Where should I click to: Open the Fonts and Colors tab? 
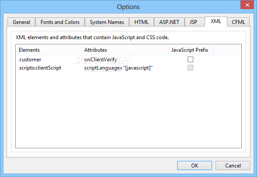(x=60, y=22)
